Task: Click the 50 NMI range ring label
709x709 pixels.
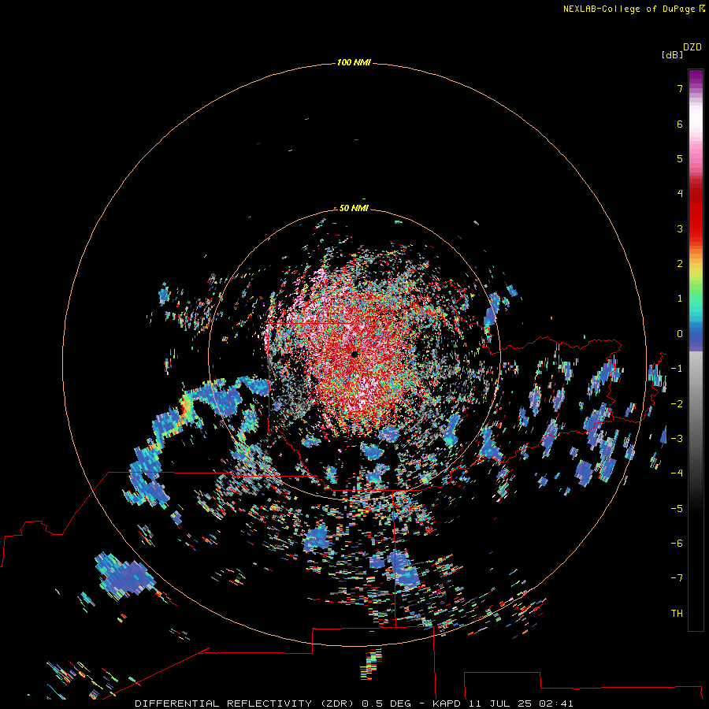Action: (354, 208)
